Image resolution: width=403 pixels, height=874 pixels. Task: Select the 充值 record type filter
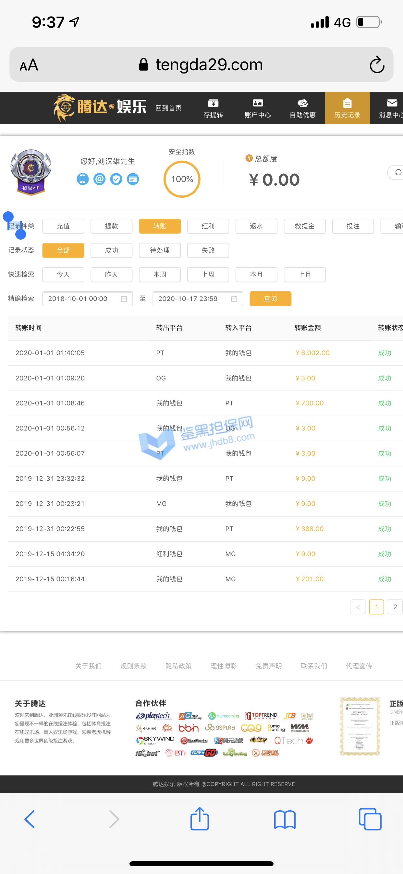[x=63, y=226]
